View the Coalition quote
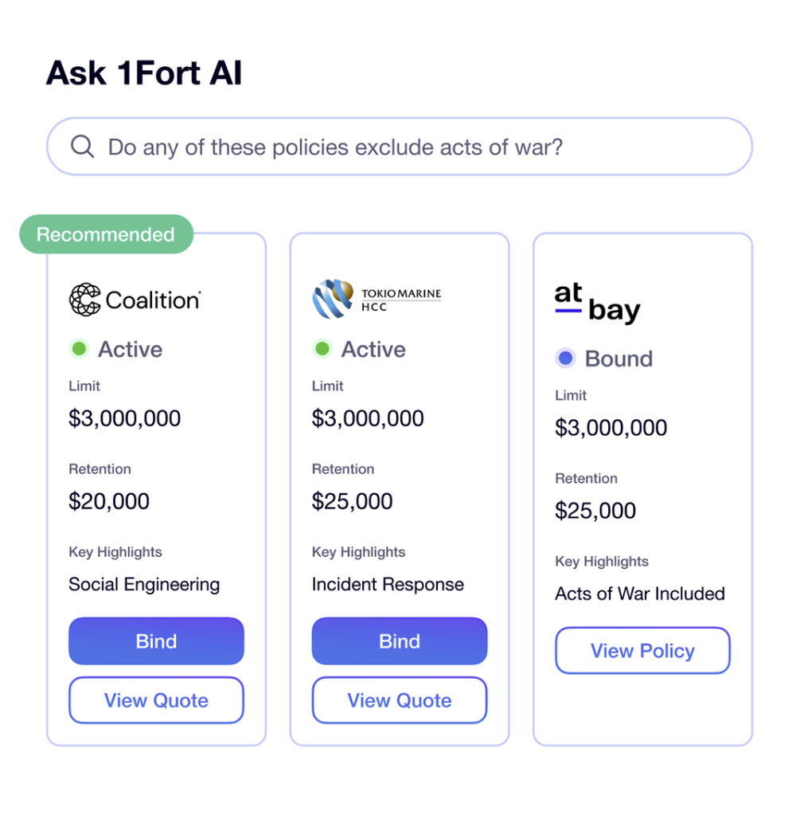This screenshot has height=823, width=796. click(x=156, y=700)
